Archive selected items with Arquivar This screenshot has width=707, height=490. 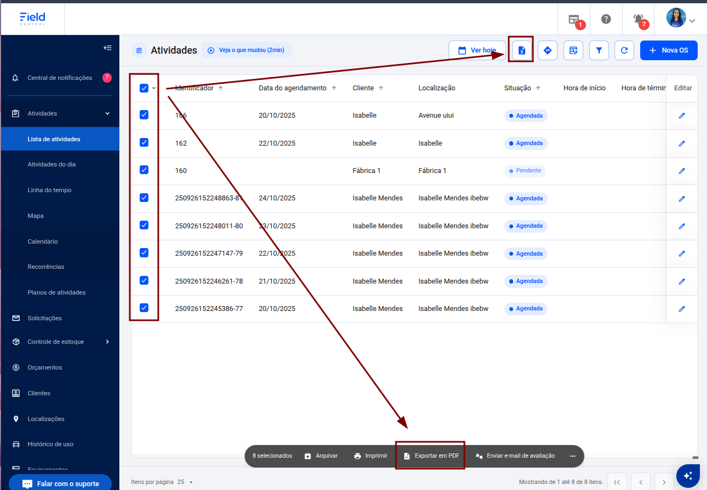(x=321, y=456)
